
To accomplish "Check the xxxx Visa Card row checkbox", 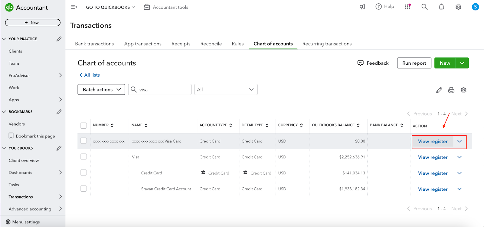I will tap(84, 141).
